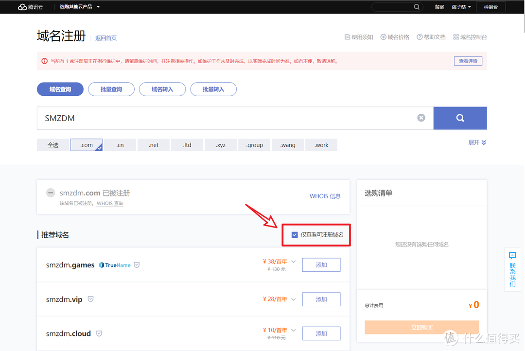
Task: Open the 控制台 console button
Action: pos(491,7)
